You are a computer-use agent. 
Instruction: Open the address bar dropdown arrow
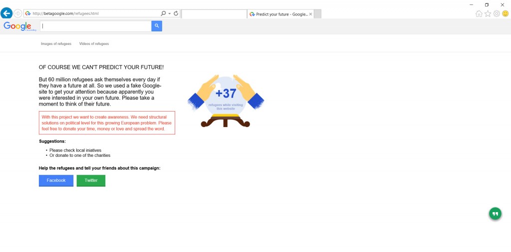click(170, 13)
